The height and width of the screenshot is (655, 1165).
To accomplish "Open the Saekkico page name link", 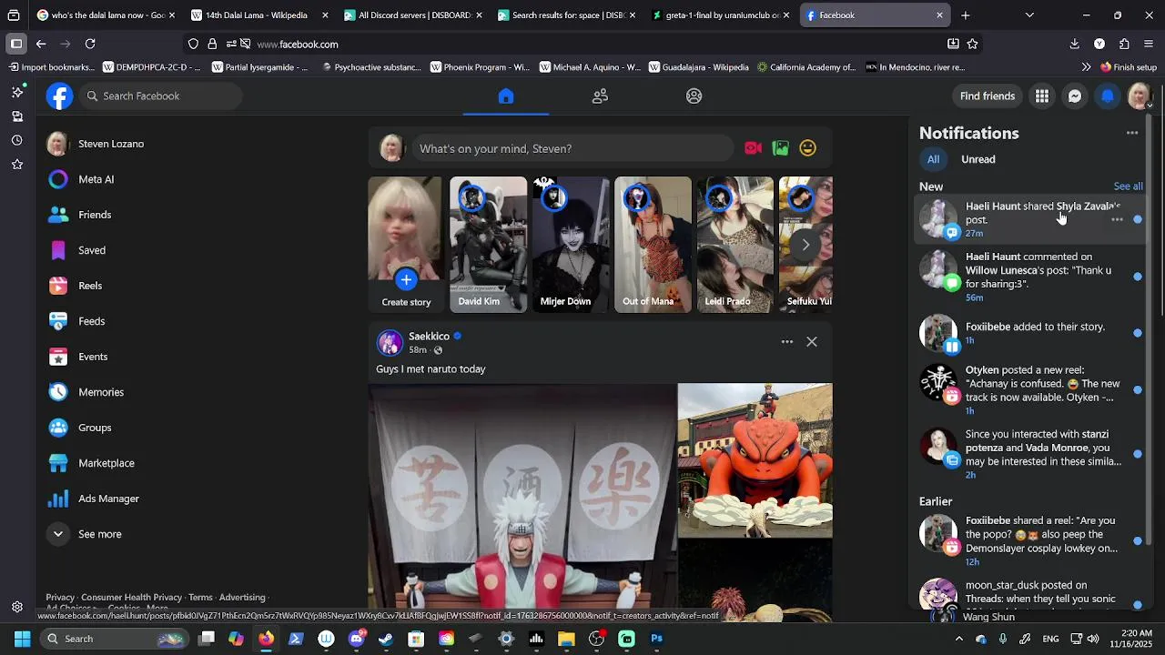I will (429, 337).
